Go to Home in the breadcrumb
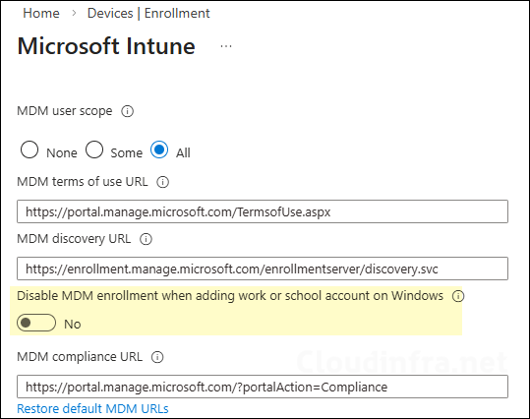The image size is (530, 419). click(41, 13)
